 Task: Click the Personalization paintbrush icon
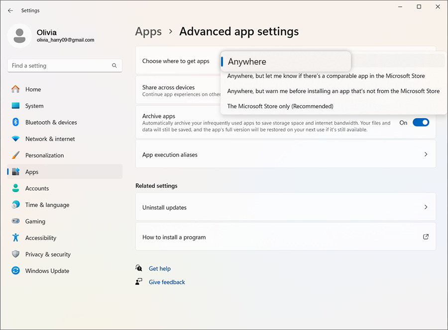[15, 155]
